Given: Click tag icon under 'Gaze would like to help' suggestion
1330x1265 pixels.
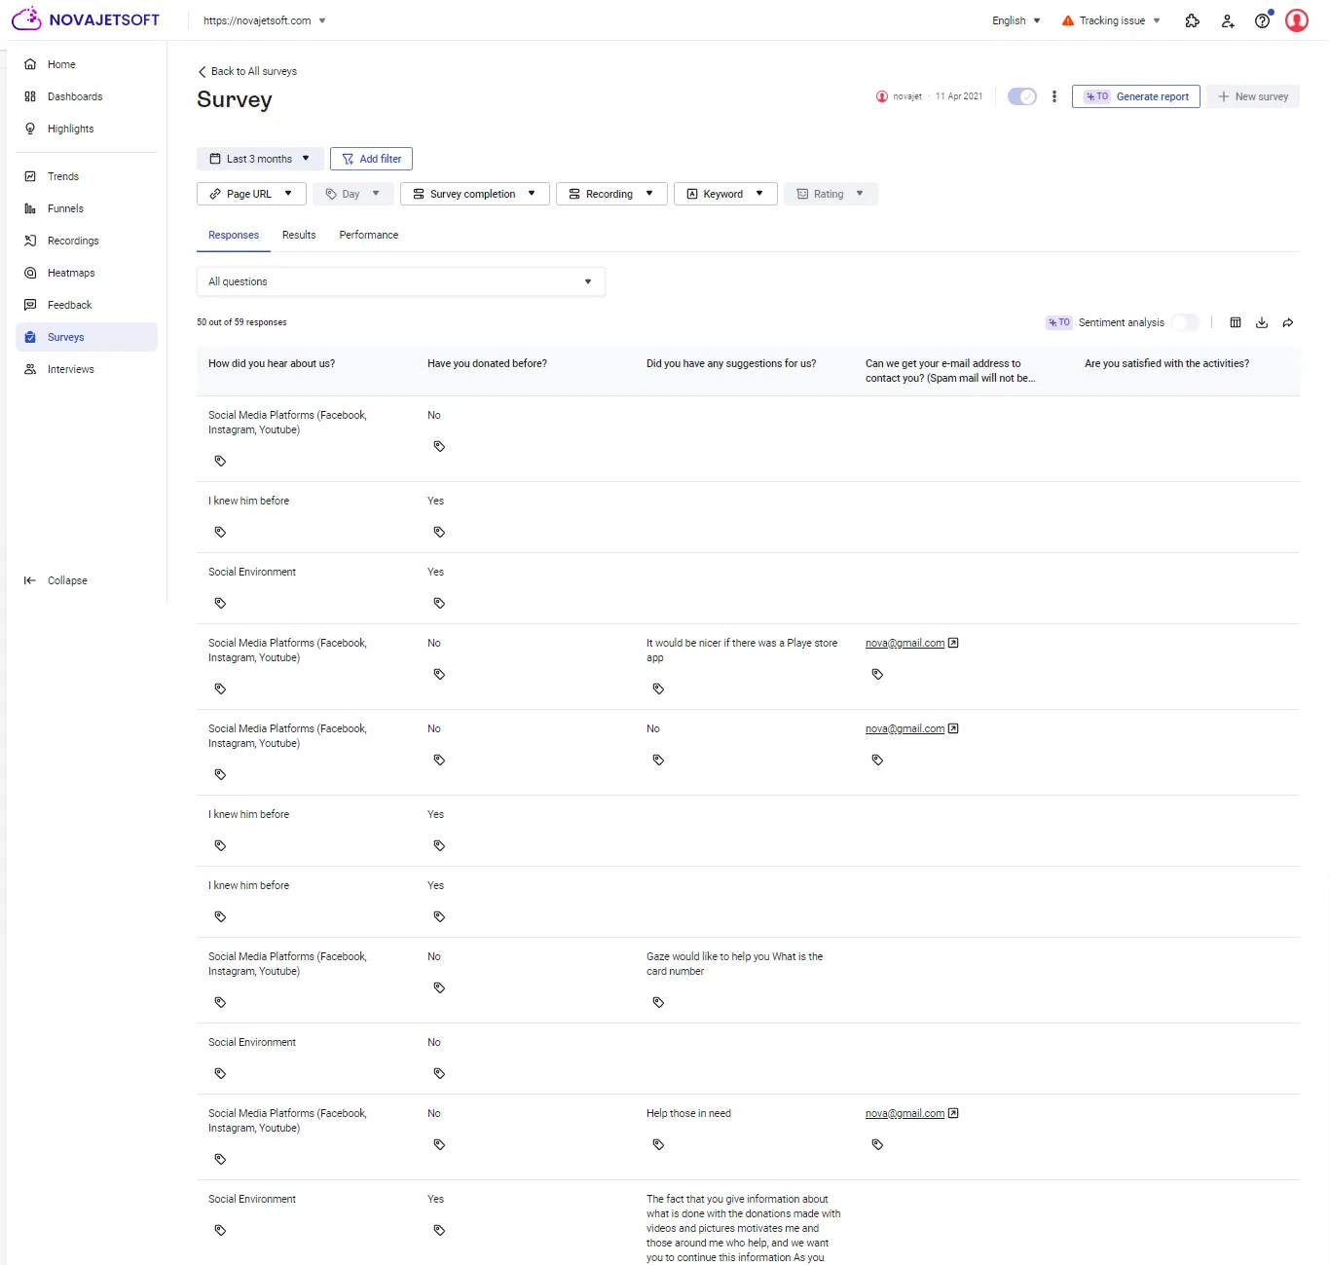Looking at the screenshot, I should click(658, 1002).
